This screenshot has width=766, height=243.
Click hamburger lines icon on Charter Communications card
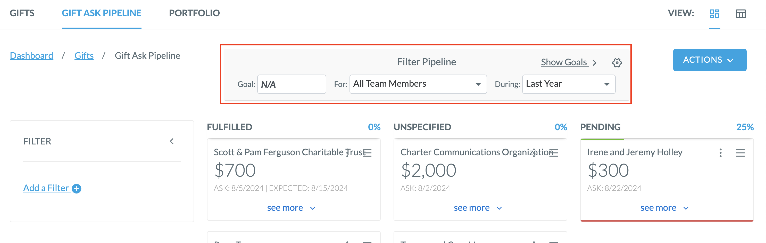click(x=554, y=153)
